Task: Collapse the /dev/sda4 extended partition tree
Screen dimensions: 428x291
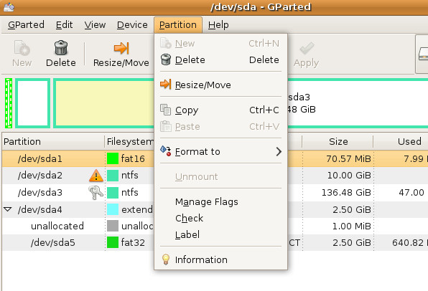Action: pyautogui.click(x=8, y=209)
